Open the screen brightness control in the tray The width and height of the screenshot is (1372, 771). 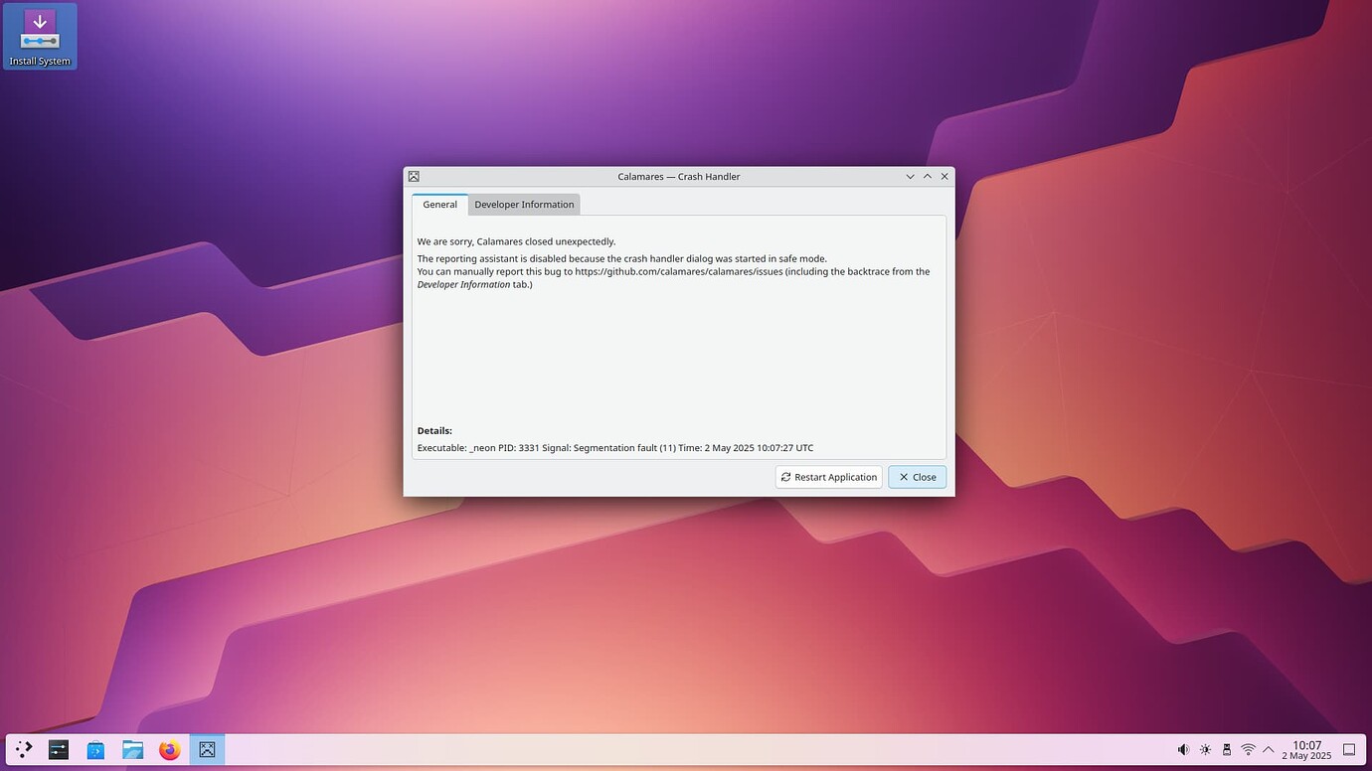click(x=1205, y=749)
